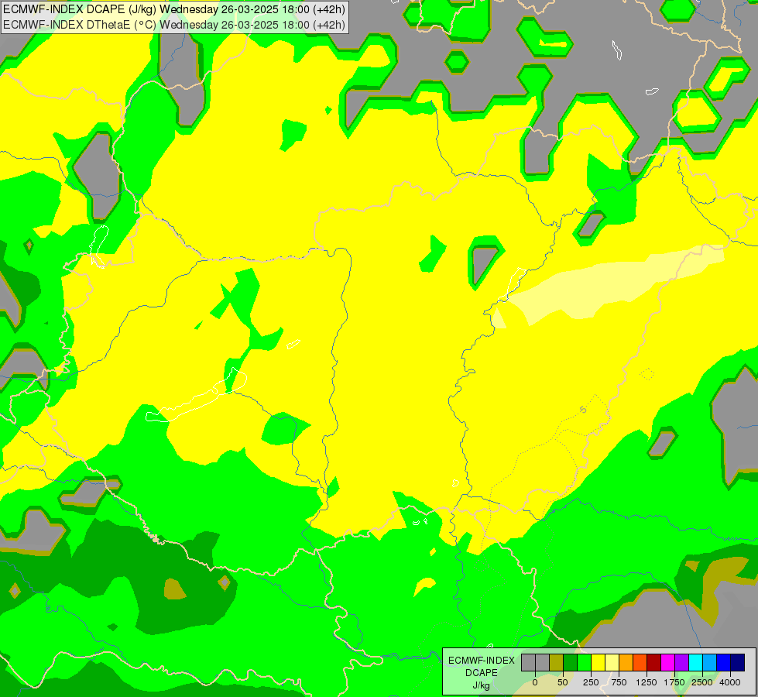Select the light blue legend swatch
This screenshot has height=697, width=758.
[x=710, y=663]
